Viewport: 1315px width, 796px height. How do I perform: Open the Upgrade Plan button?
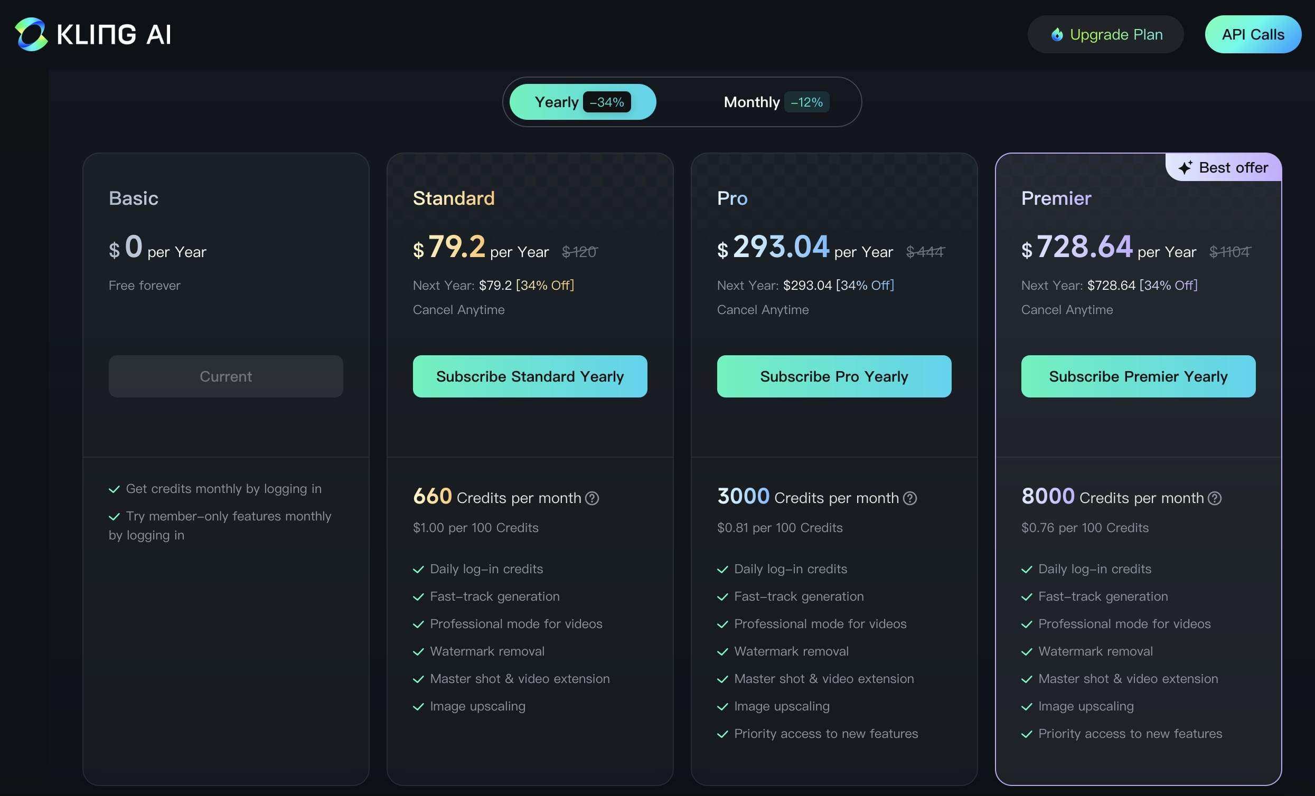coord(1105,35)
